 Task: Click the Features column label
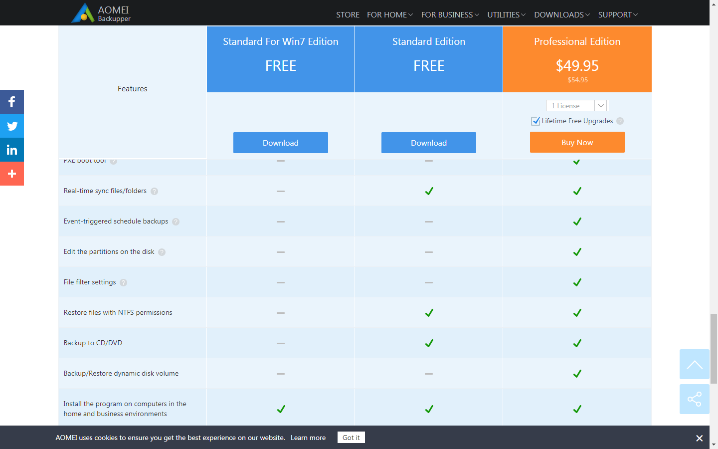[132, 89]
